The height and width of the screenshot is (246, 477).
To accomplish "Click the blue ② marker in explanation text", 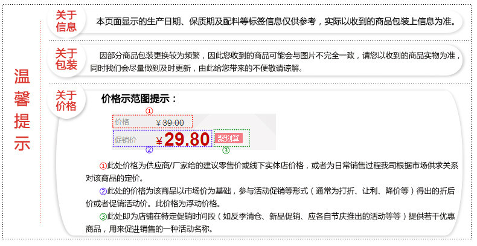I will [x=103, y=191].
